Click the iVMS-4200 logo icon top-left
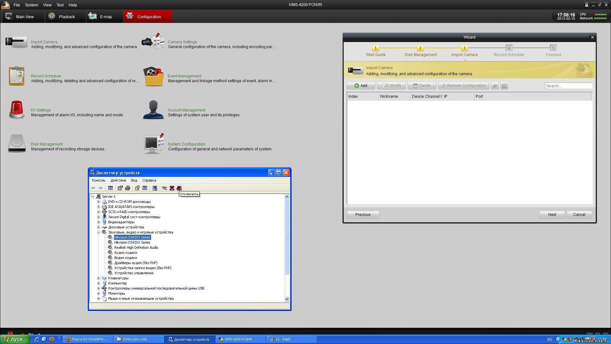The image size is (611, 344). point(5,5)
